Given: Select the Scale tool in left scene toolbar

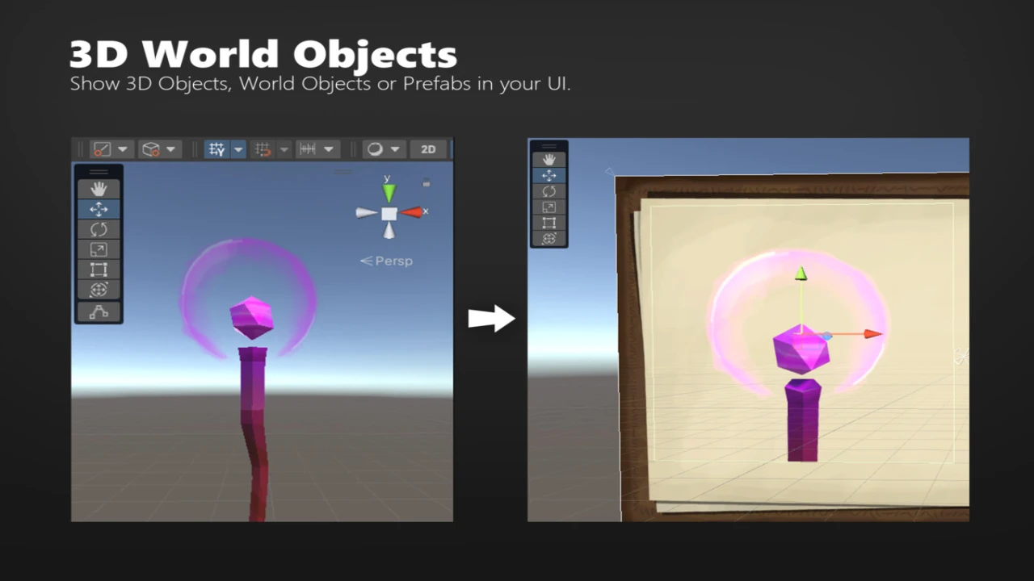Looking at the screenshot, I should point(99,249).
